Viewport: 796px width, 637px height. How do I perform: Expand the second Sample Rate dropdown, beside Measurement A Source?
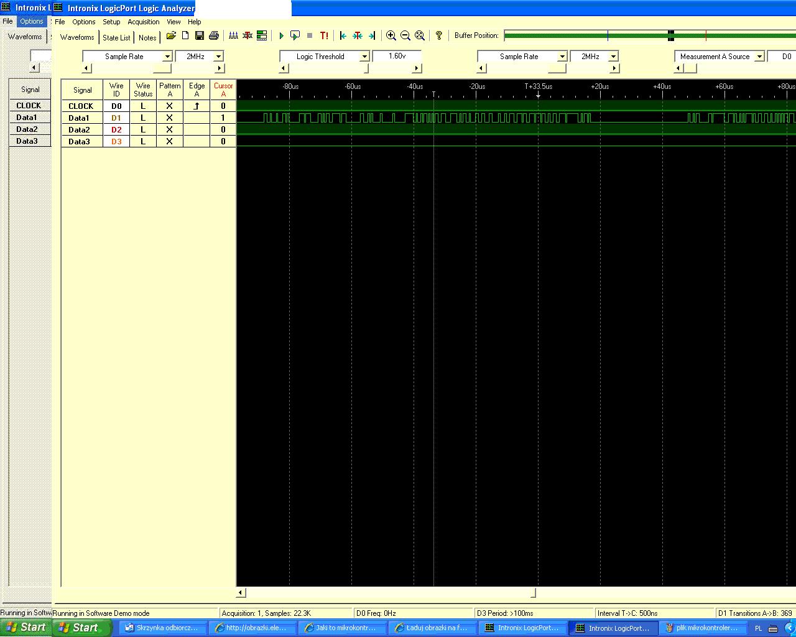coord(562,57)
